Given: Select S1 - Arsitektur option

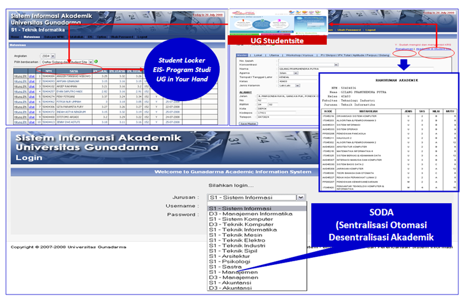Looking at the screenshot, I should coord(257,256).
